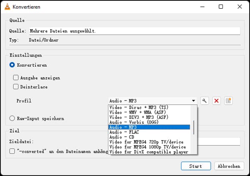
Task: Choose Video for MPEG4 1080p TV/device
Action: pos(149,147)
